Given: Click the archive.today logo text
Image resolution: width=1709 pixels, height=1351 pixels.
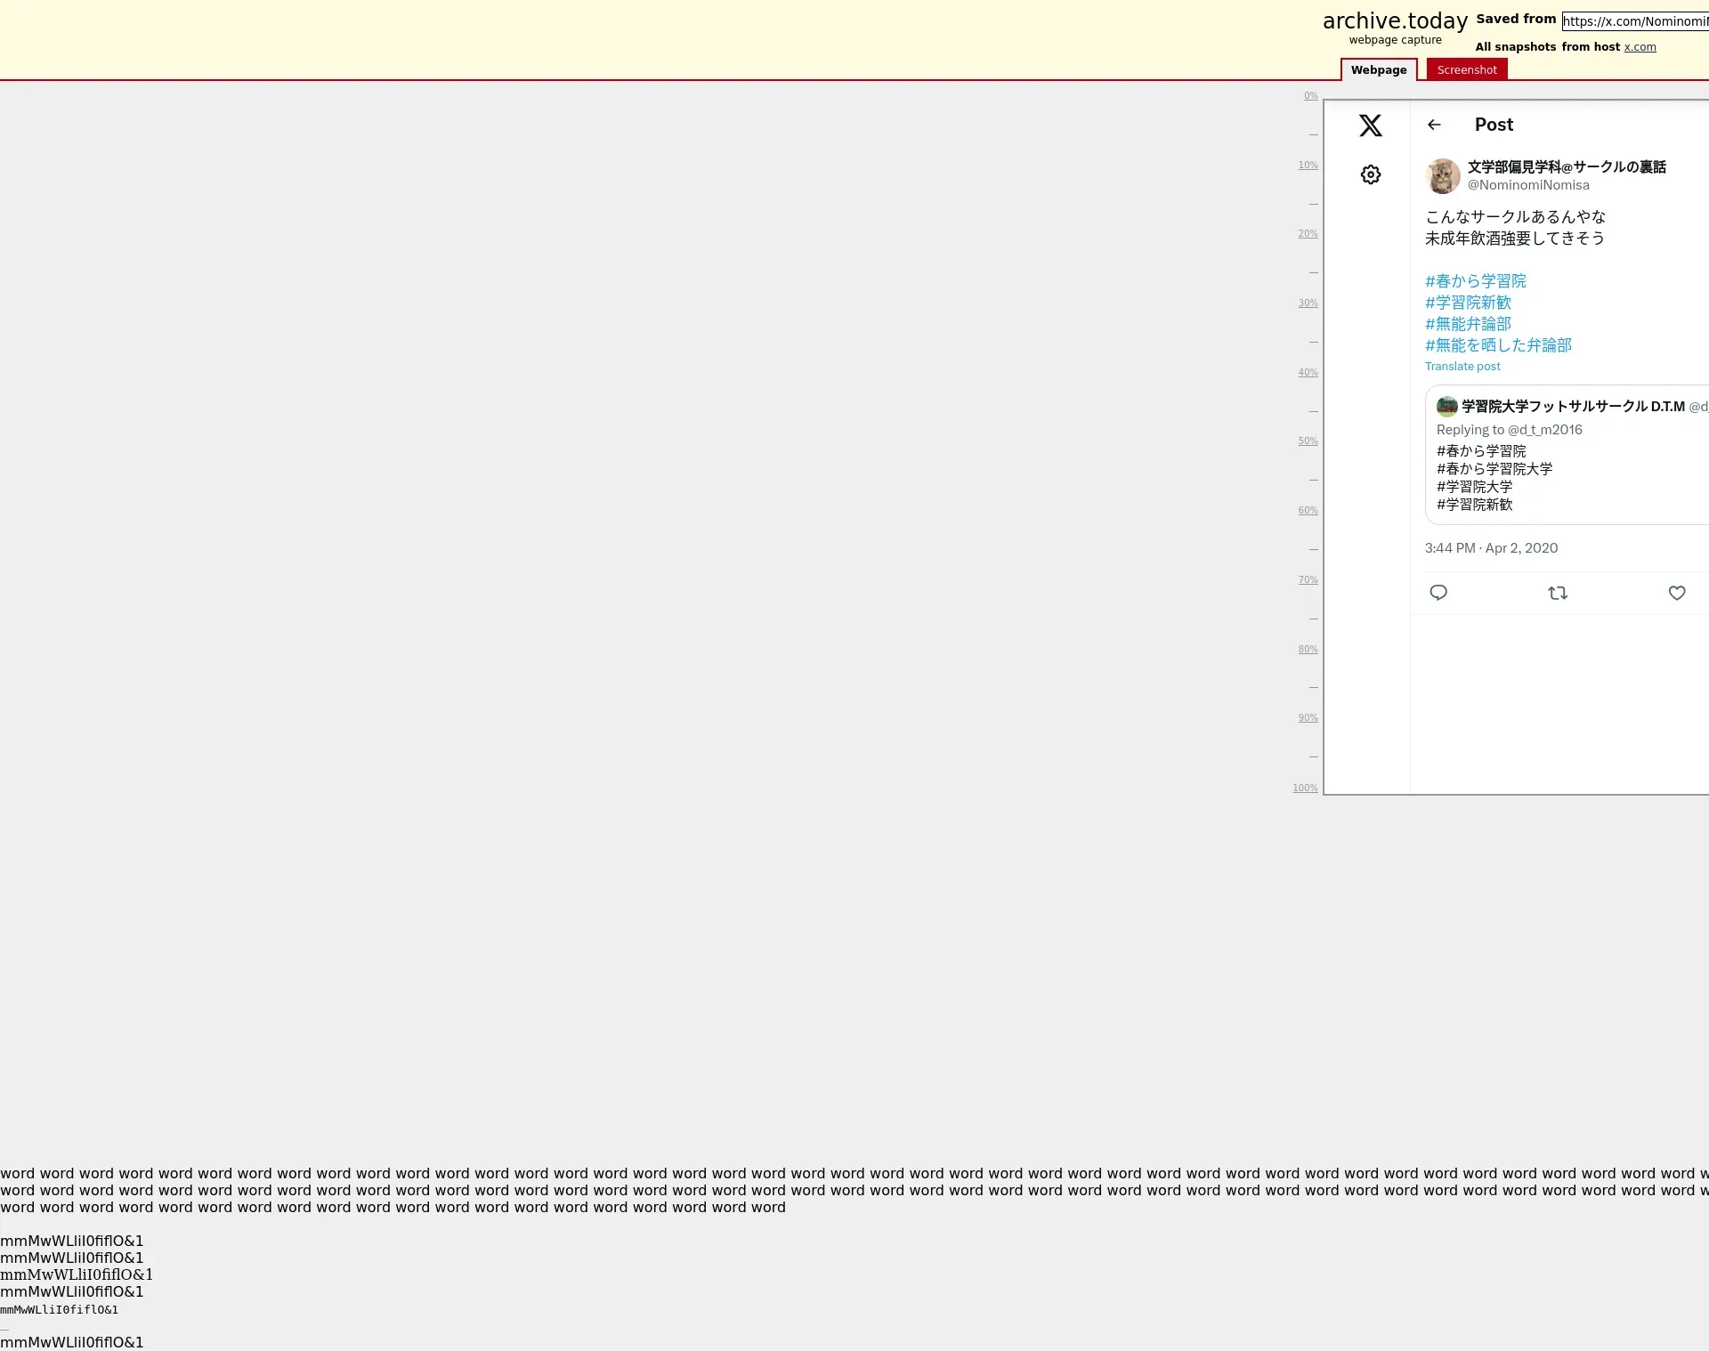Looking at the screenshot, I should [1395, 21].
